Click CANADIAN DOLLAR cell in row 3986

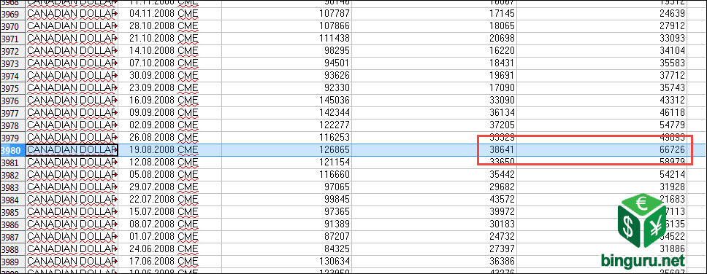[72, 224]
